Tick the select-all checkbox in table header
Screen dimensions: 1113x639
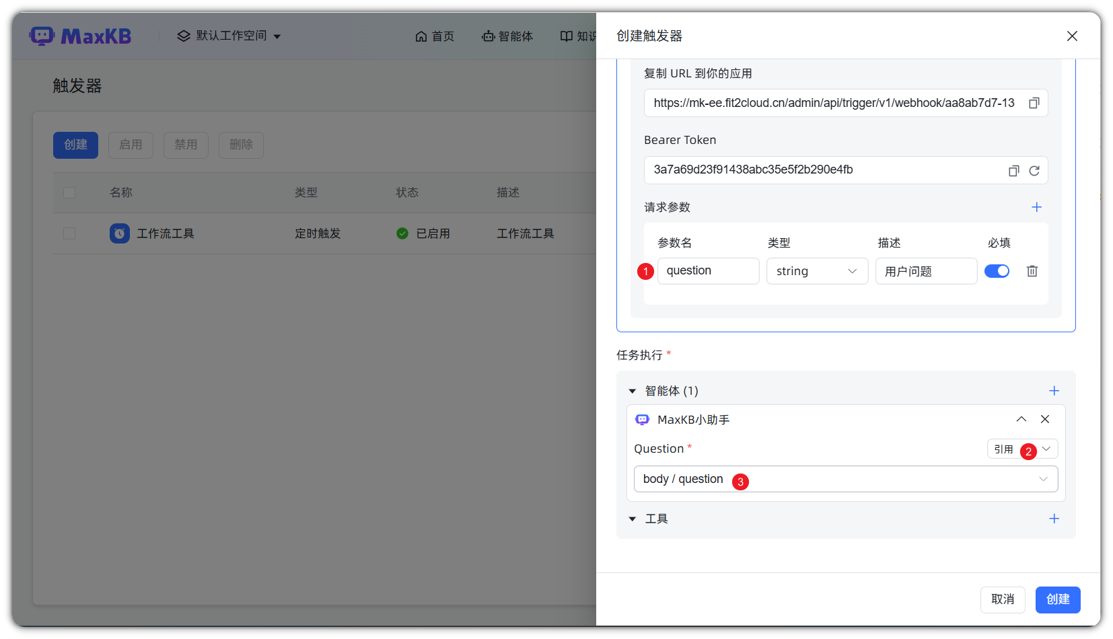coord(69,193)
